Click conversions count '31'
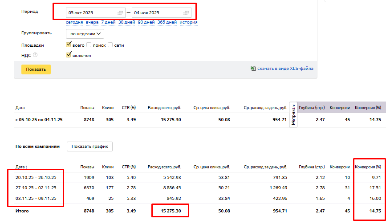 [x=347, y=188]
